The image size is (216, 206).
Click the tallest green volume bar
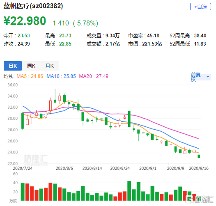pyautogui.click(x=129, y=191)
